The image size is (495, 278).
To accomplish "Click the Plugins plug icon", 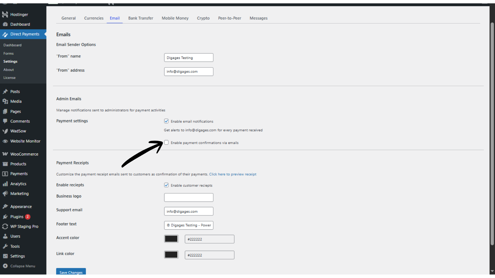I will pos(5,217).
